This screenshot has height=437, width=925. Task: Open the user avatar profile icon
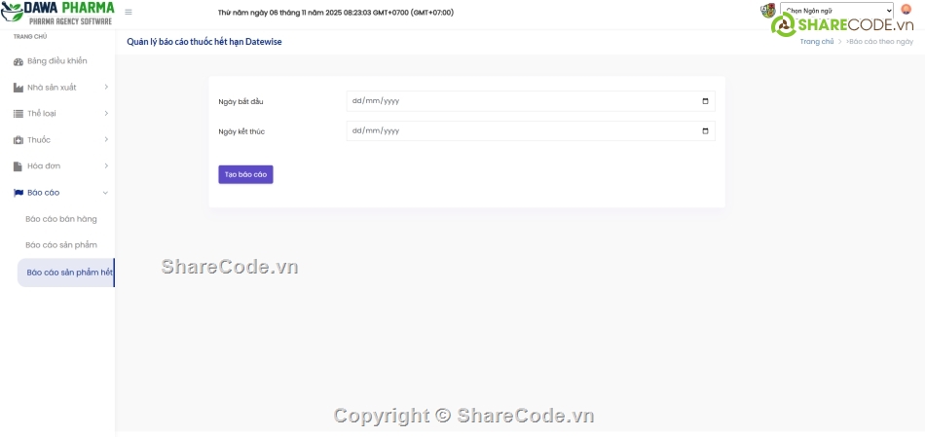click(x=906, y=10)
